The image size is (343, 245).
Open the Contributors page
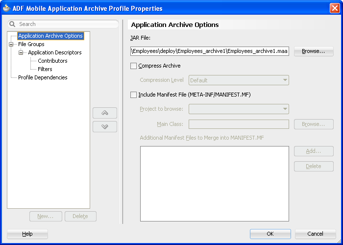(52, 61)
